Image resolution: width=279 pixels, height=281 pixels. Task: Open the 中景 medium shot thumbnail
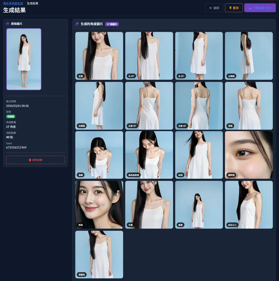click(x=149, y=205)
